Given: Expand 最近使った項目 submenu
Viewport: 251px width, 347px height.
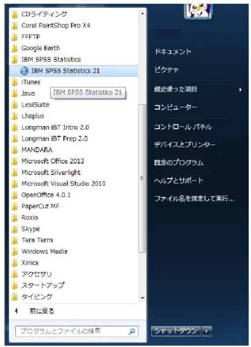Looking at the screenshot, I should click(x=198, y=90).
